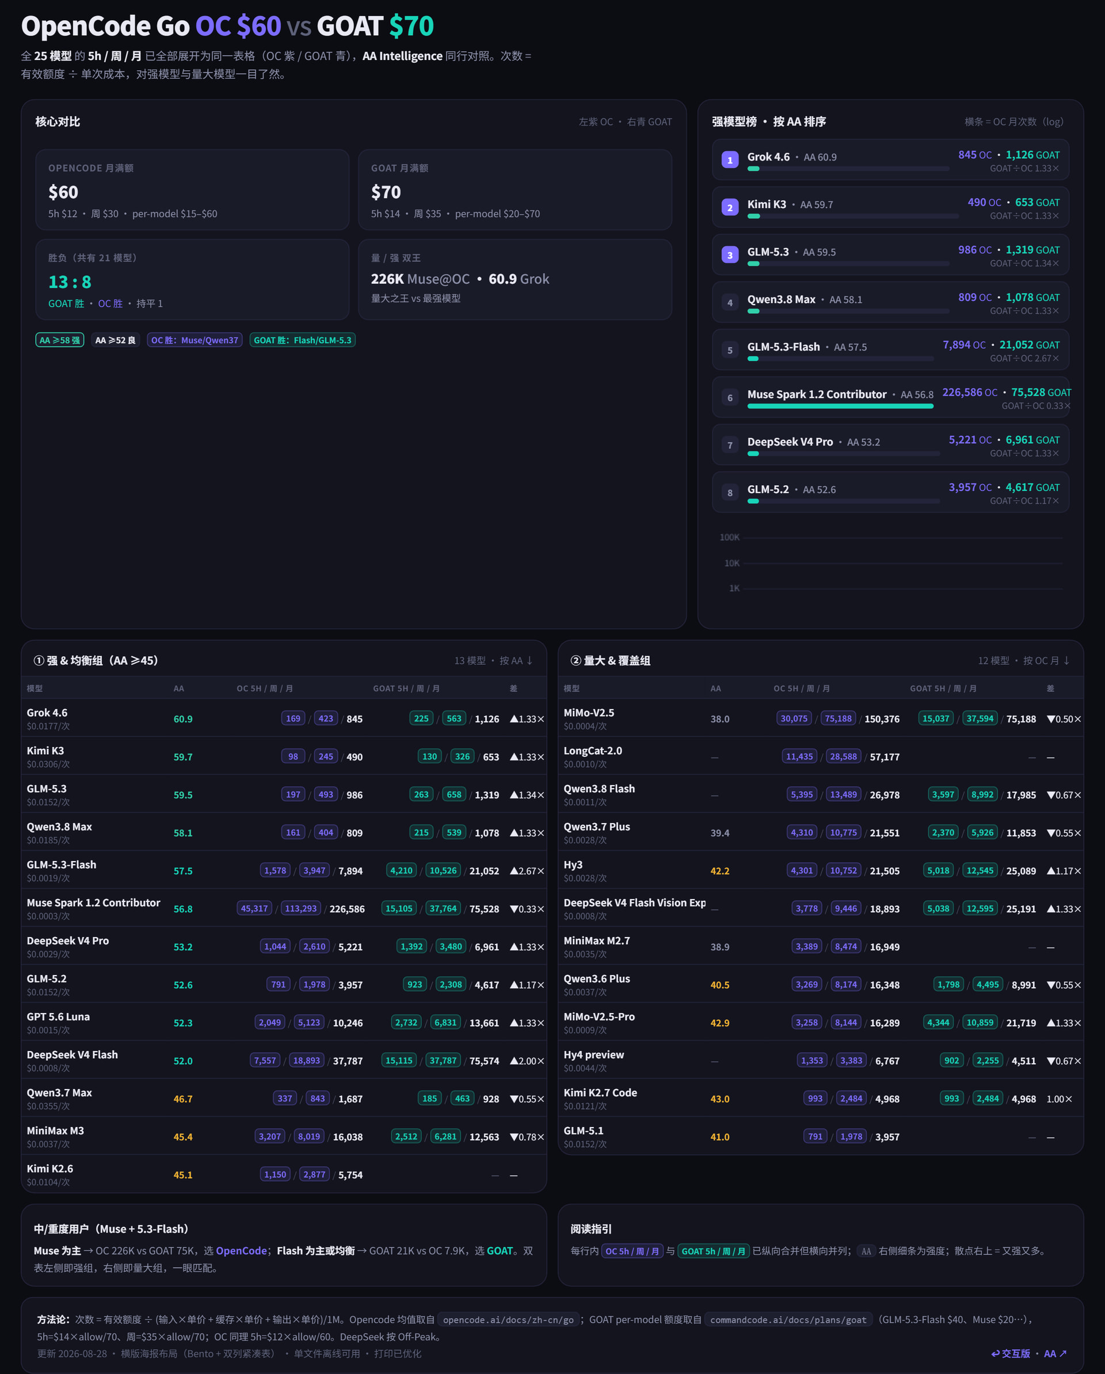Select the GPT 5.6 Luna row name
The image size is (1105, 1374).
point(59,1017)
